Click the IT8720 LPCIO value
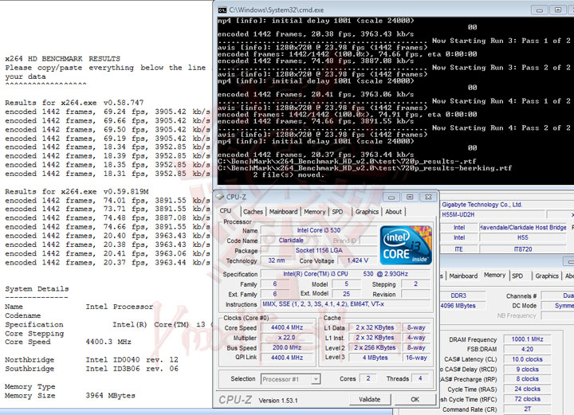Viewport: 574px width, 415px height. [x=523, y=249]
